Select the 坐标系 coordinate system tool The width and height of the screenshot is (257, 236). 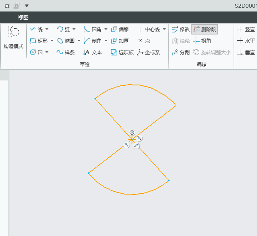pyautogui.click(x=148, y=52)
